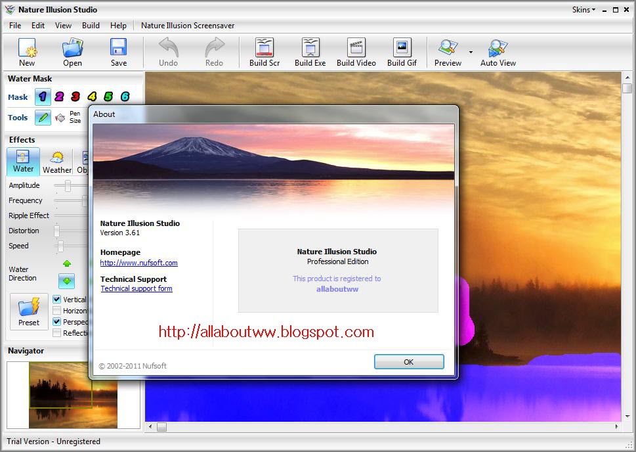Select the Eraser tool icon
Screen dimensions: 636x452
click(60, 118)
